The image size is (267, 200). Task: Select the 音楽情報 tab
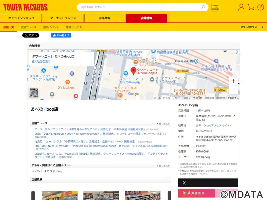105,18
